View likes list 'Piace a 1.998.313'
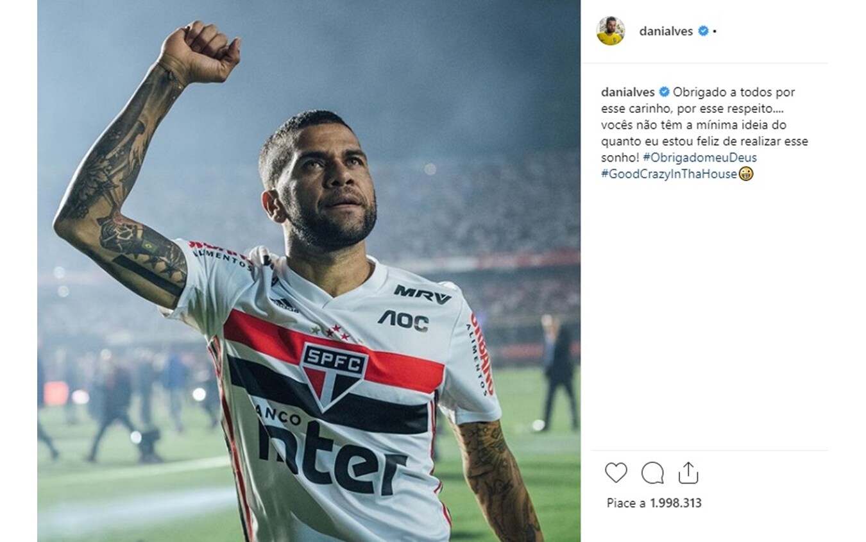This screenshot has width=866, height=542. [x=654, y=503]
